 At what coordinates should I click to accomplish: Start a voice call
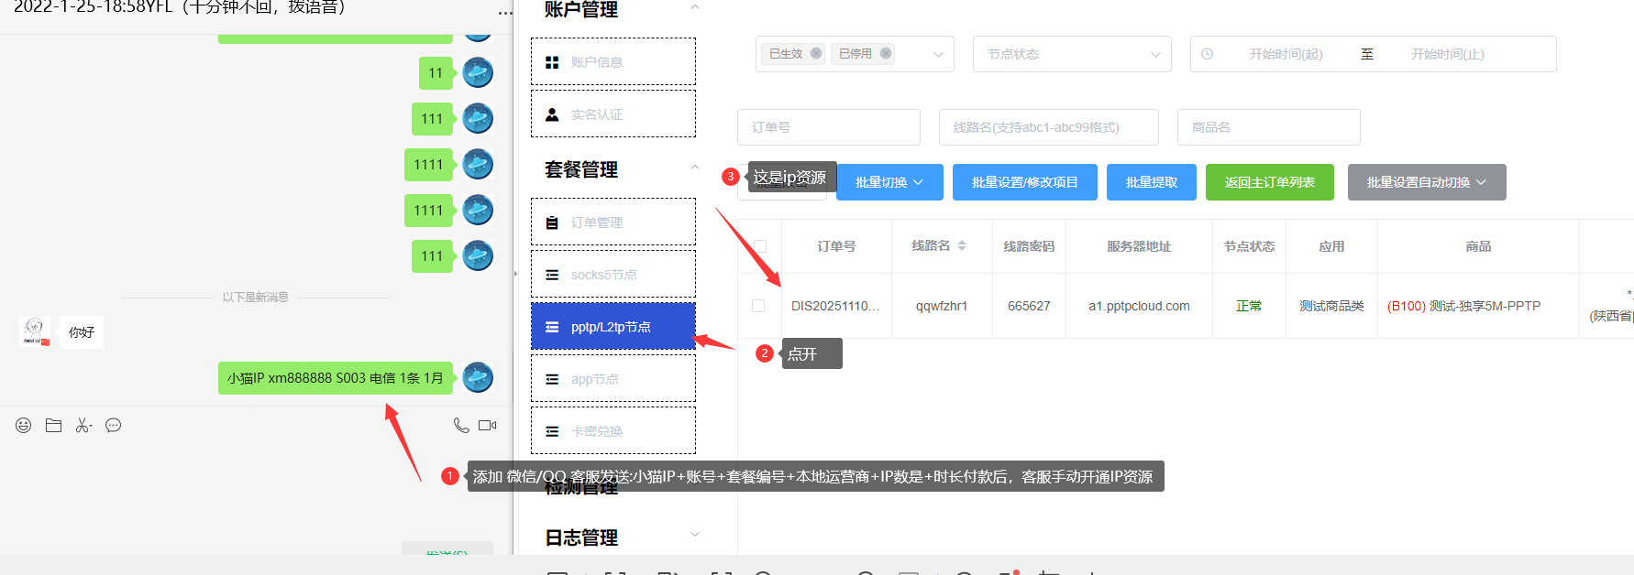tap(461, 425)
